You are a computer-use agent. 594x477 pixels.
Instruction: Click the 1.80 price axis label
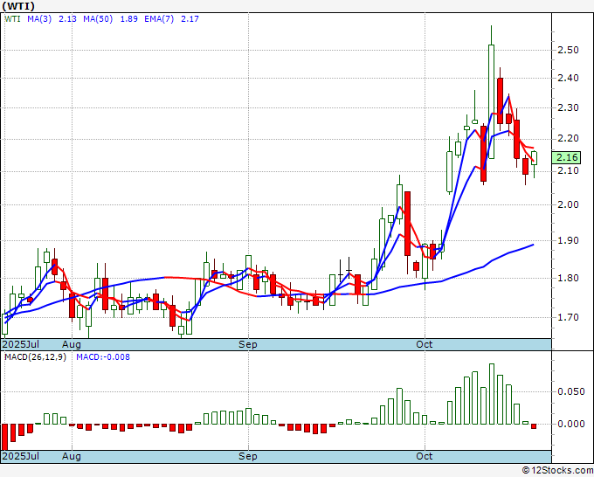[568, 278]
